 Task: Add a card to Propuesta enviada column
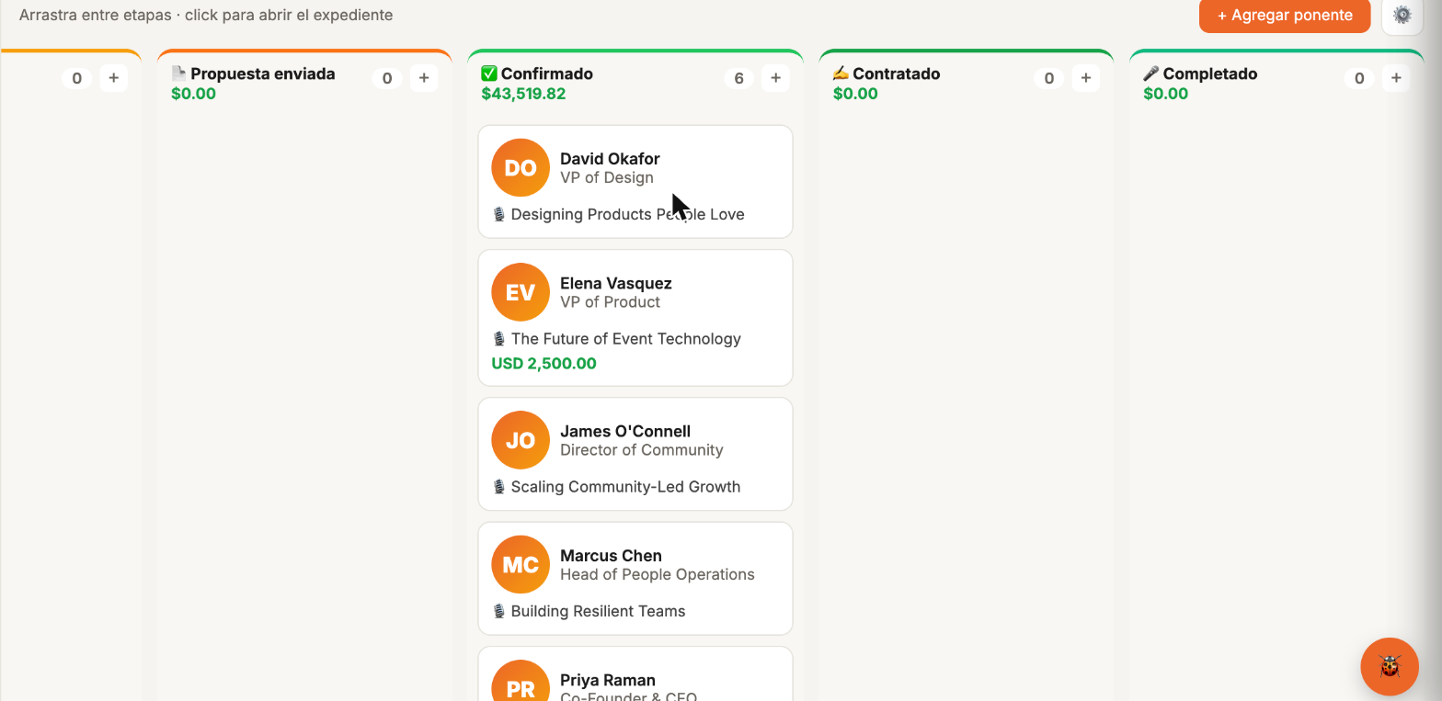click(x=424, y=79)
